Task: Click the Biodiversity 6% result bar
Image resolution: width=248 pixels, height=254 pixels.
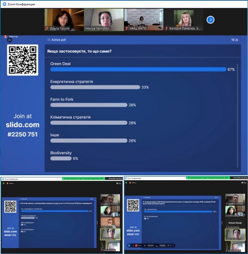Action: pos(61,158)
